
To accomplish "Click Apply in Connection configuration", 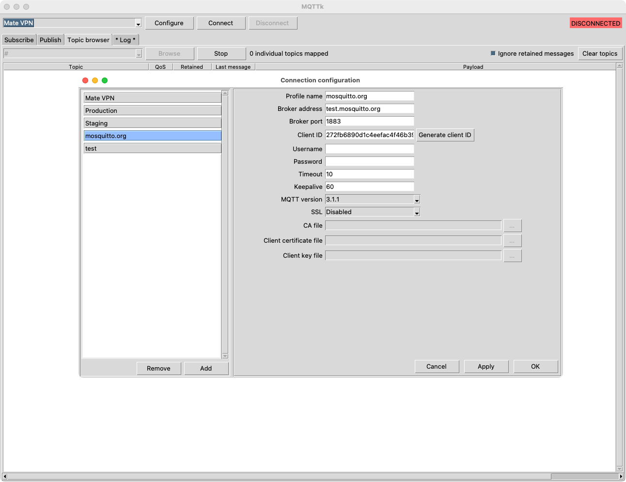I will (x=486, y=367).
